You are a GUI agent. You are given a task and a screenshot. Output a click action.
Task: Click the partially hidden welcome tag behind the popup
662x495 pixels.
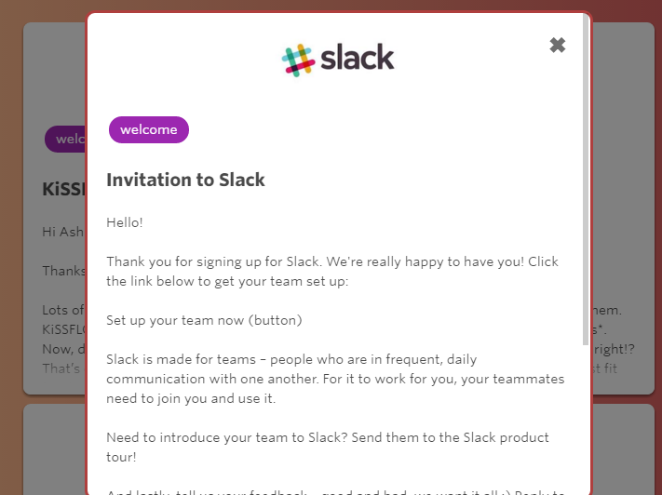[x=65, y=139]
